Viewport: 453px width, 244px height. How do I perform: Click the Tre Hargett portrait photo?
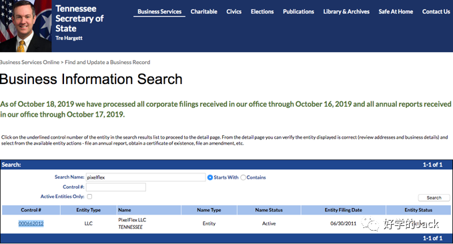[x=26, y=26]
